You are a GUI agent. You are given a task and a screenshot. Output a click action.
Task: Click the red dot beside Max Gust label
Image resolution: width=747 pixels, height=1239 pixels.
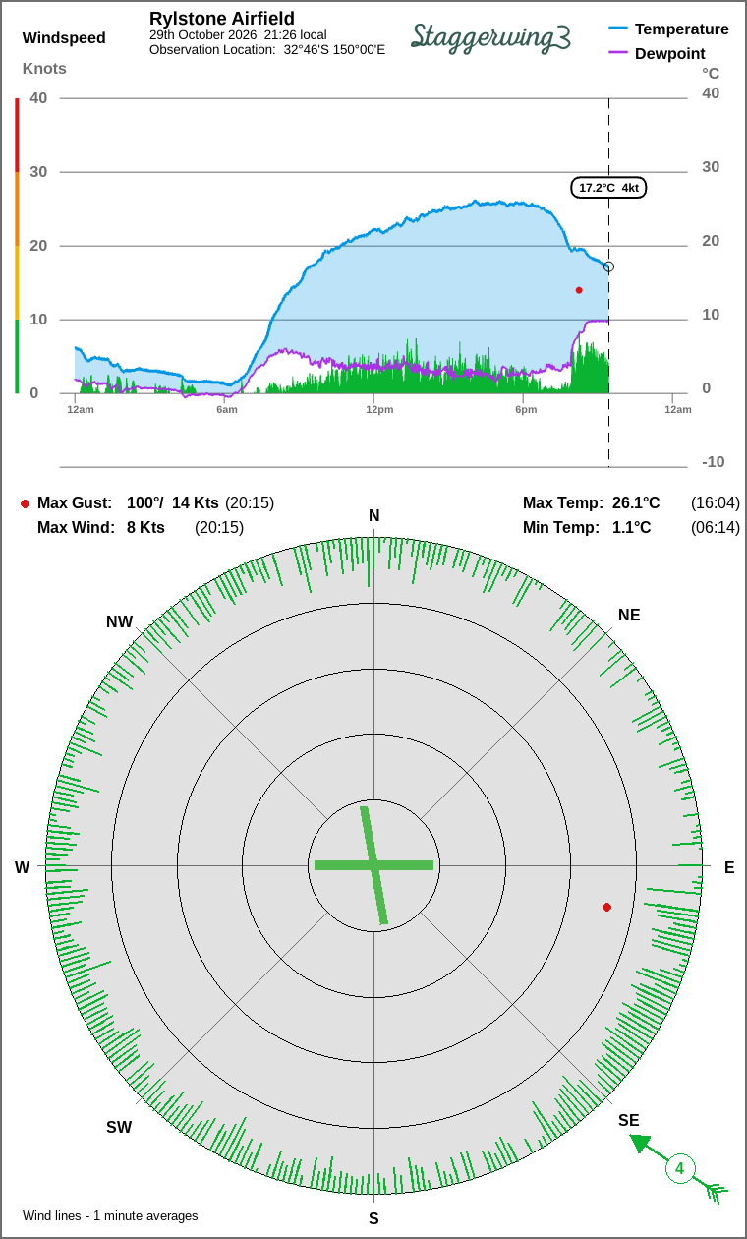(x=25, y=503)
